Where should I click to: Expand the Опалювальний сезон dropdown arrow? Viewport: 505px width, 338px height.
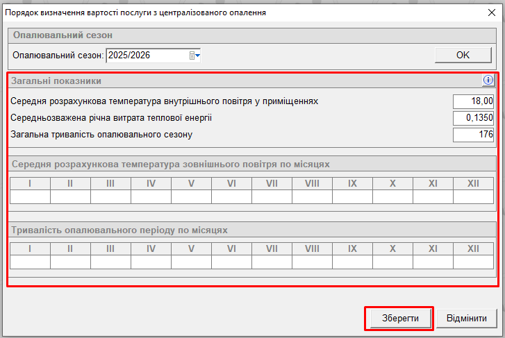click(x=197, y=56)
